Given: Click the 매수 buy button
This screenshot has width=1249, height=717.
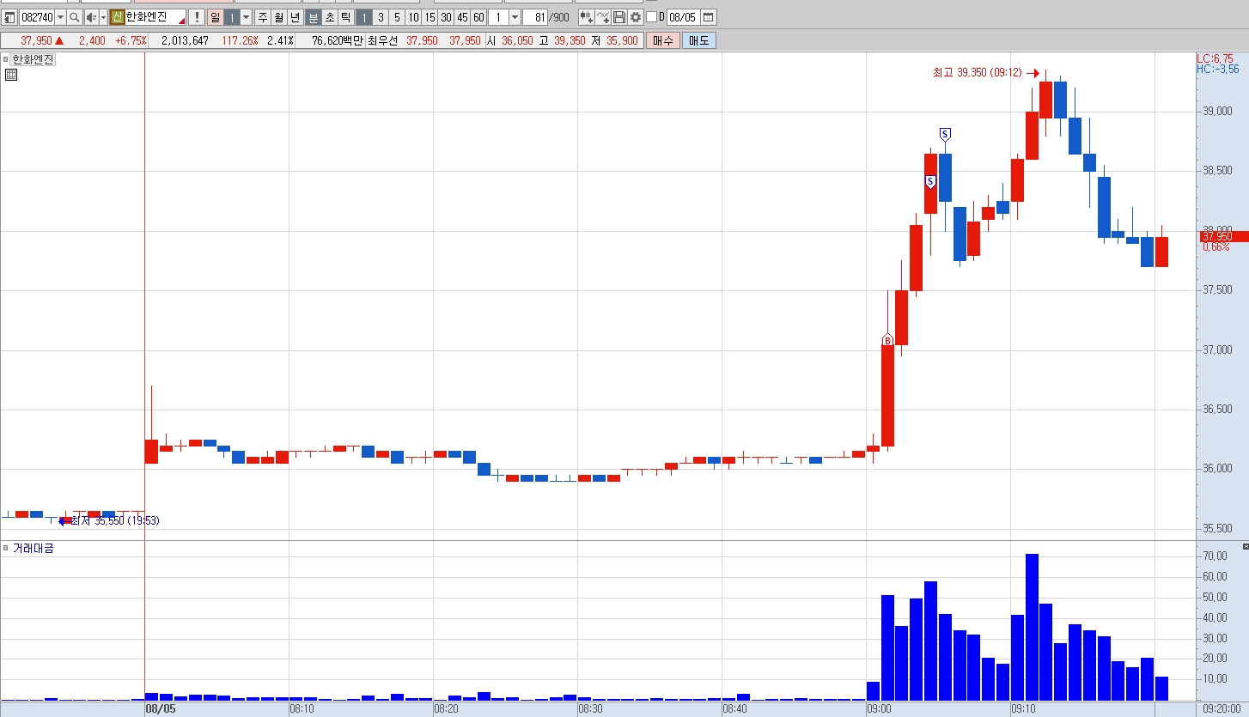Looking at the screenshot, I should 662,40.
